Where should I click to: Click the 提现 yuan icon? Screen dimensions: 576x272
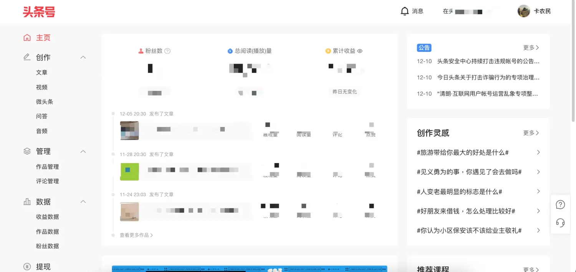coord(27,267)
